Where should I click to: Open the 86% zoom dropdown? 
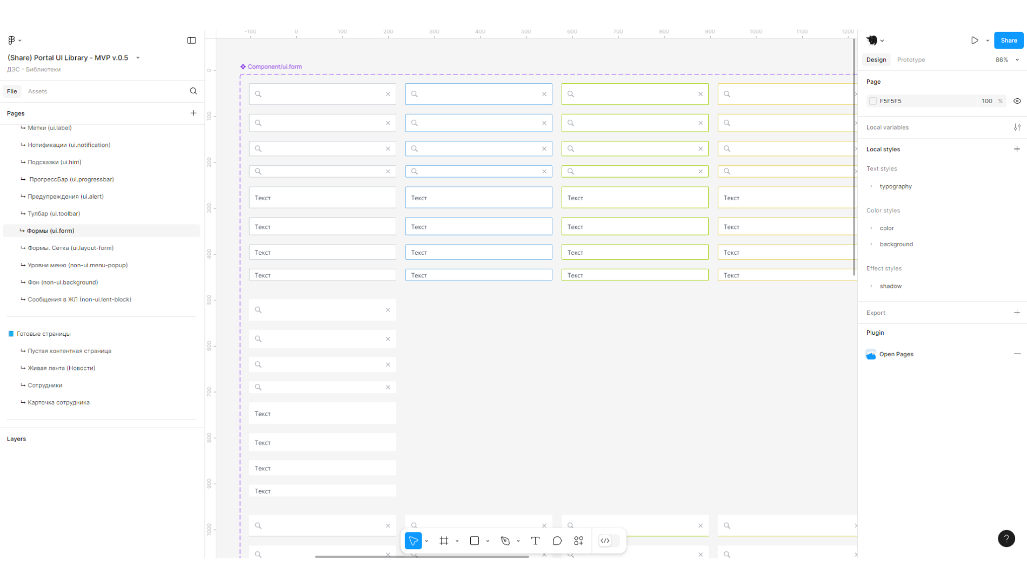click(1007, 60)
